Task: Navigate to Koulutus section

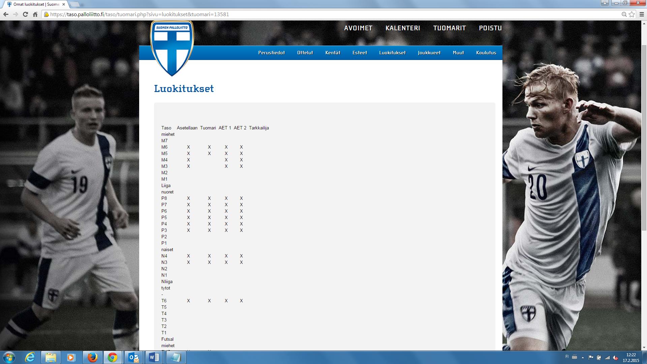Action: (x=486, y=53)
